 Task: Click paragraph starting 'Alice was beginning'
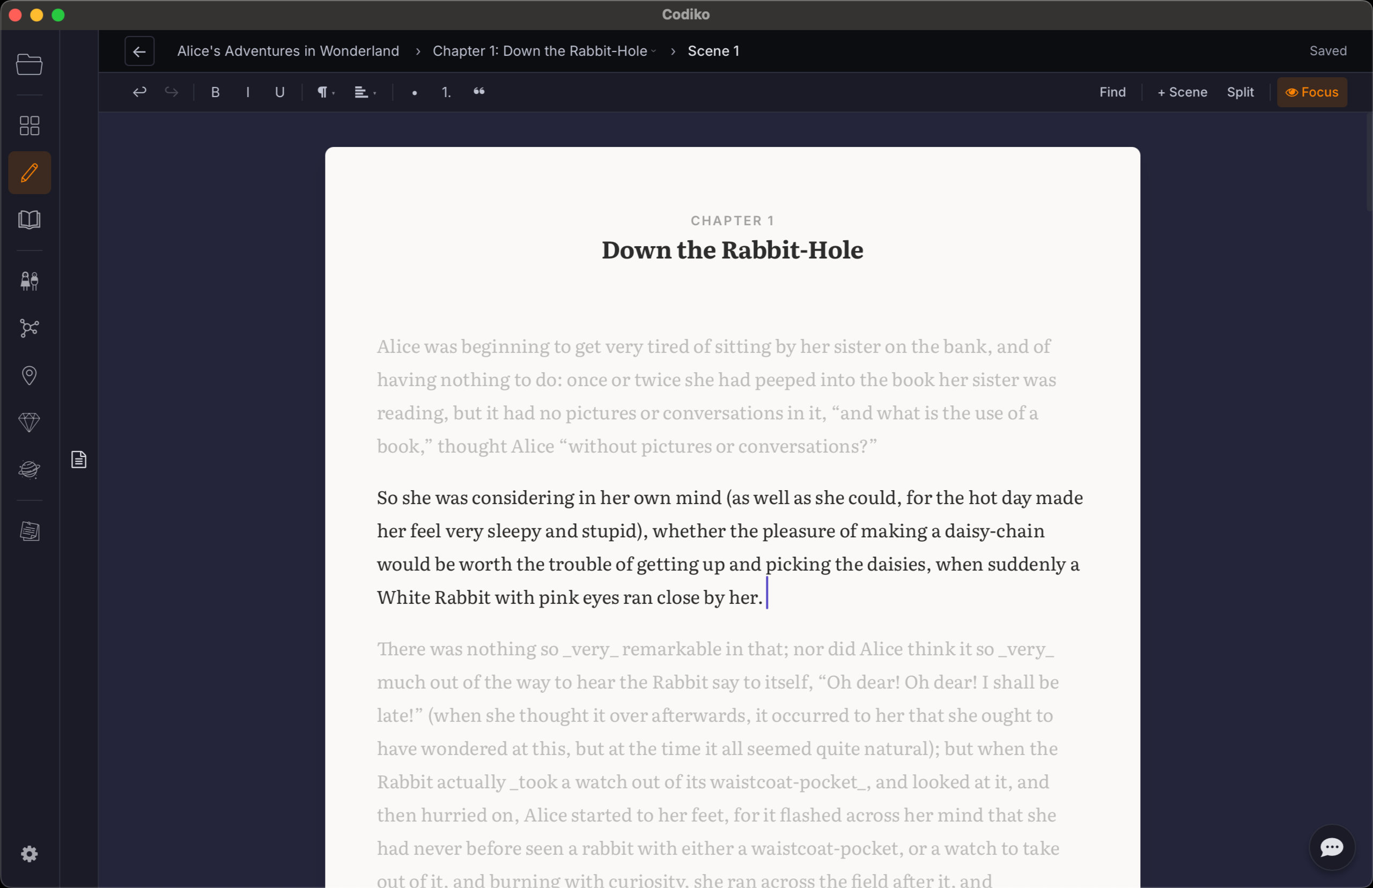[716, 396]
